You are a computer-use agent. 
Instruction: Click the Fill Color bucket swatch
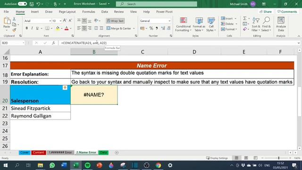[x=58, y=28]
